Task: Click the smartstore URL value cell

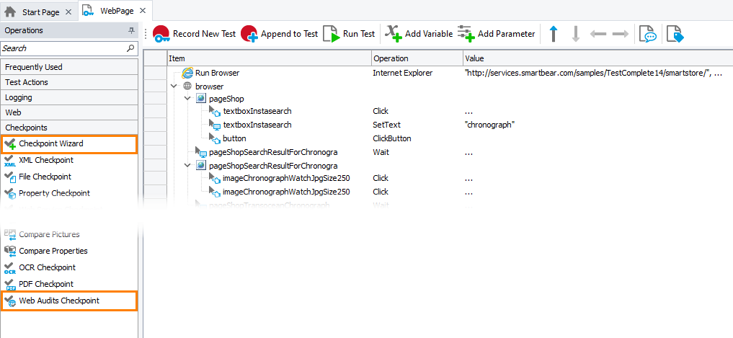Action: (594, 73)
